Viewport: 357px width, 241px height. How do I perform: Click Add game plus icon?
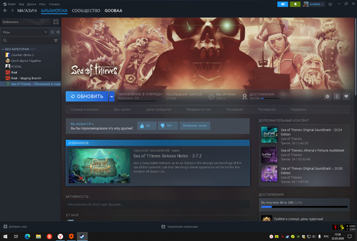click(x=5, y=227)
